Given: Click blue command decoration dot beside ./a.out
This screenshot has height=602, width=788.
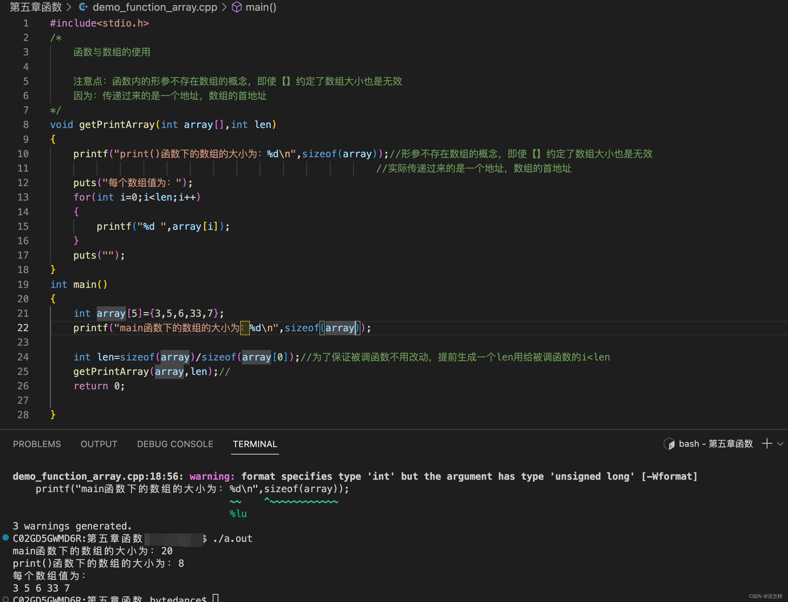Looking at the screenshot, I should click(5, 537).
